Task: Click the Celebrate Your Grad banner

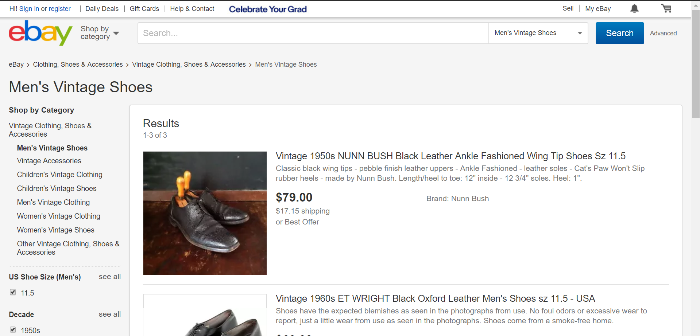Action: point(268,9)
